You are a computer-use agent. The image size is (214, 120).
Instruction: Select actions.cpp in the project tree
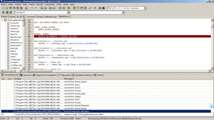(15, 26)
